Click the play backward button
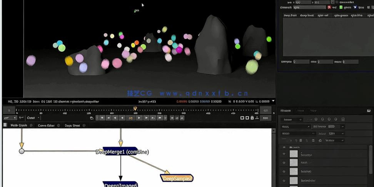 (x=122, y=118)
